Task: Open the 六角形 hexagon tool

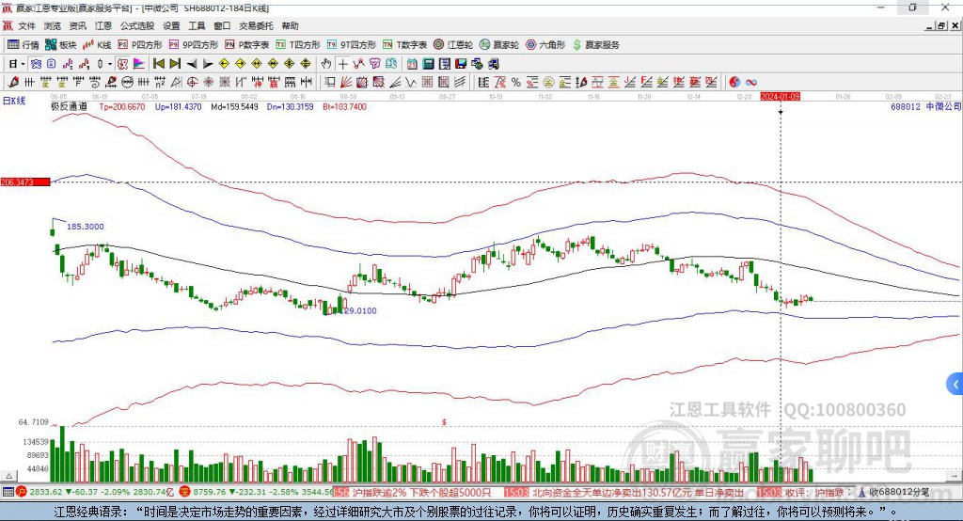Action: [x=545, y=45]
